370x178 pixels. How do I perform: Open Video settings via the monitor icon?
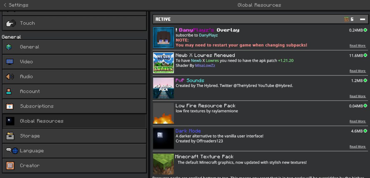[x=10, y=62]
